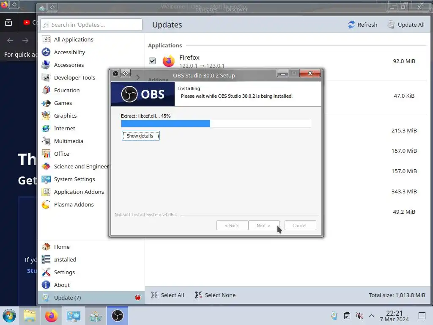Open the Education category icon

pyautogui.click(x=46, y=91)
